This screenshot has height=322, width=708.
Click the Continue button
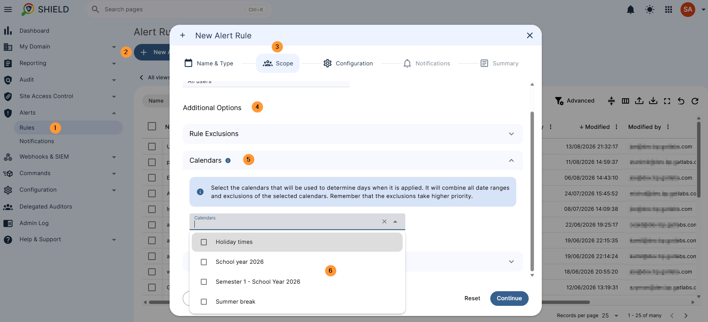[509, 298]
